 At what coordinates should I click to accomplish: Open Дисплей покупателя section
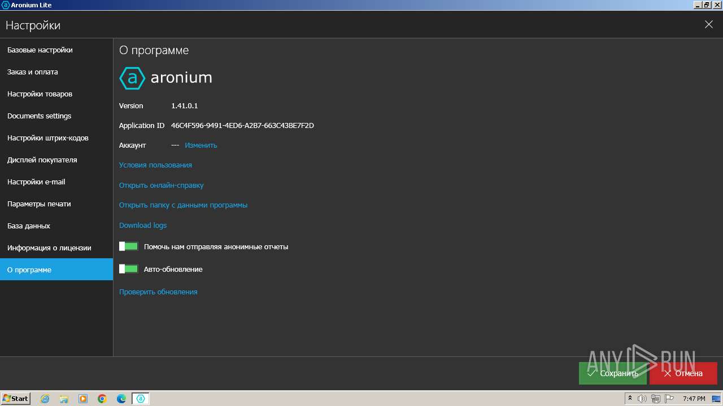click(x=56, y=160)
